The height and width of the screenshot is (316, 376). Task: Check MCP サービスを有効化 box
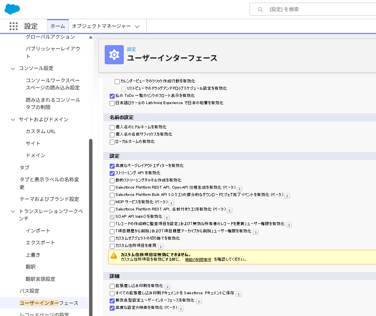(x=112, y=202)
